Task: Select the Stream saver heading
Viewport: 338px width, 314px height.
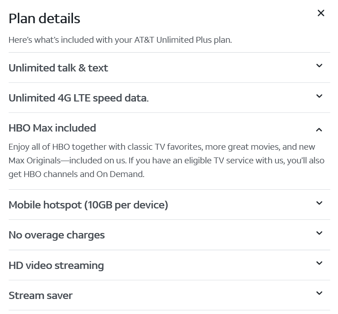Action: pyautogui.click(x=41, y=295)
